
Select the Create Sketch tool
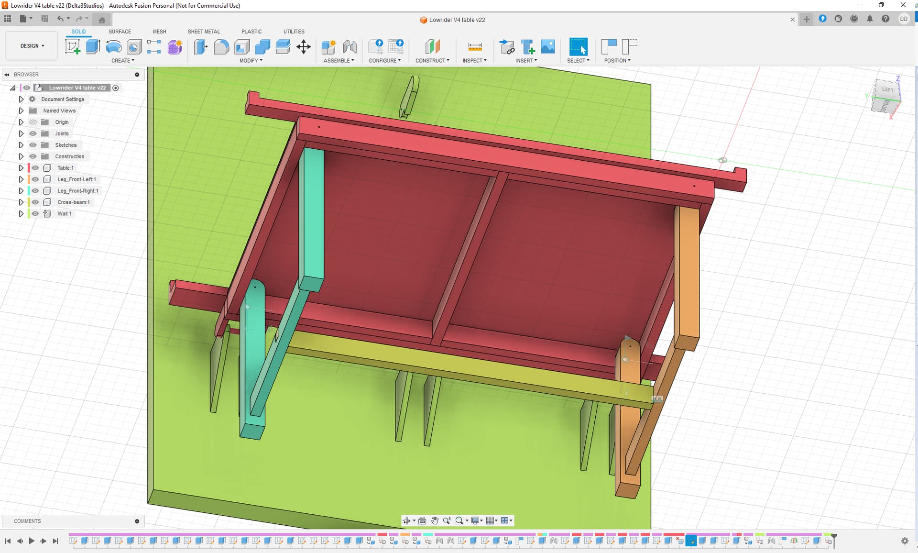72,47
